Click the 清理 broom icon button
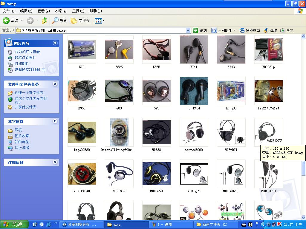The height and width of the screenshot is (229, 306). [x=270, y=30]
